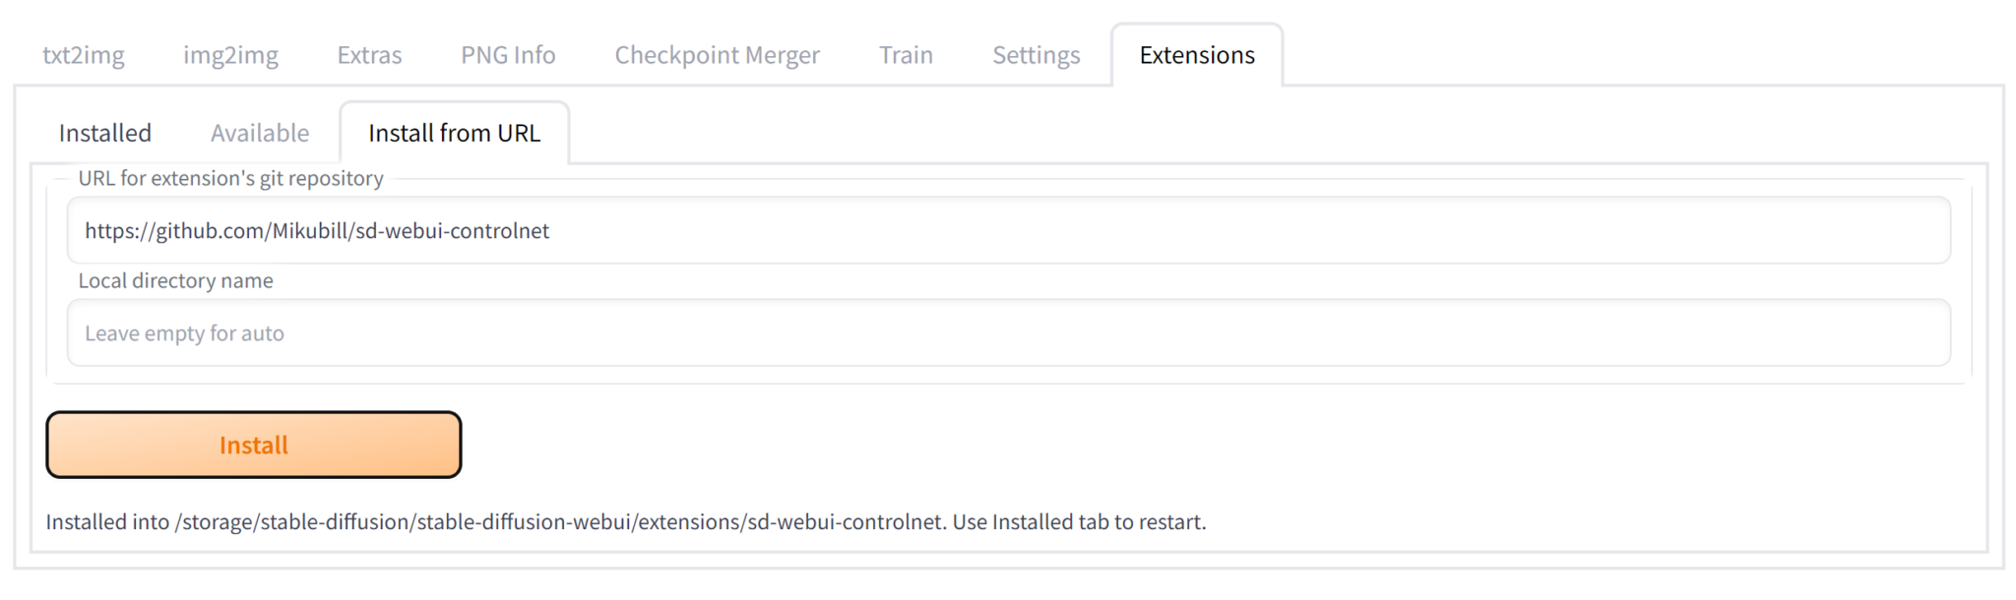
Task: Open the Settings tab
Action: pos(1036,55)
